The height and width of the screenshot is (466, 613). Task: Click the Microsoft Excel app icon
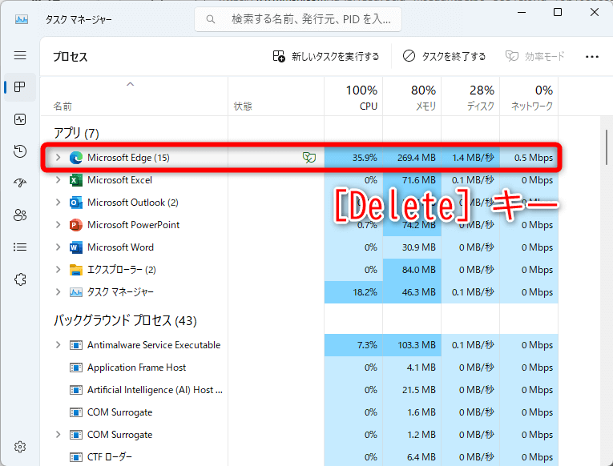(x=76, y=180)
